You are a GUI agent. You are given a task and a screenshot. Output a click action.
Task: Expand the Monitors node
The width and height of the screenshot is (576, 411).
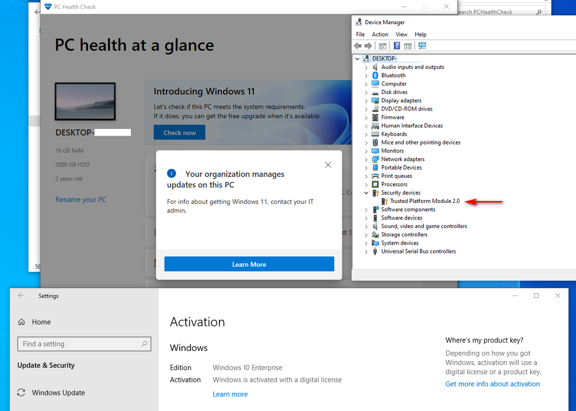point(366,151)
